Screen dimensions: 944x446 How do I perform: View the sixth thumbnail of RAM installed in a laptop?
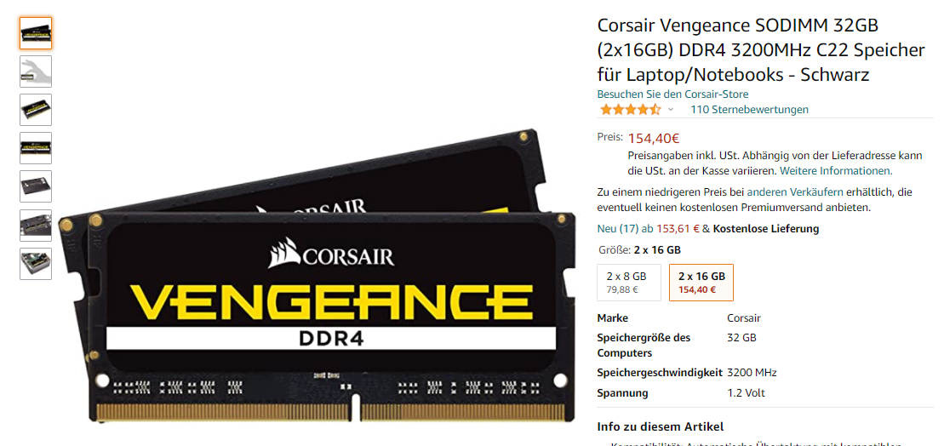[36, 225]
